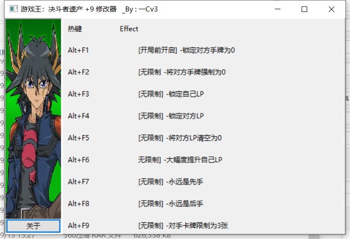Minimize the trainer window
Viewport: 350px width, 239px height.
point(278,9)
